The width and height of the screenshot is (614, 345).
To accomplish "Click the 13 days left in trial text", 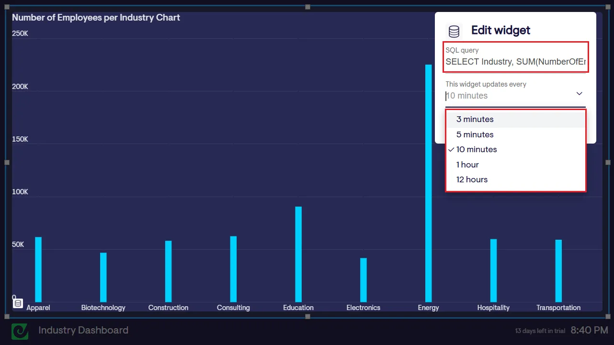I will (540, 331).
